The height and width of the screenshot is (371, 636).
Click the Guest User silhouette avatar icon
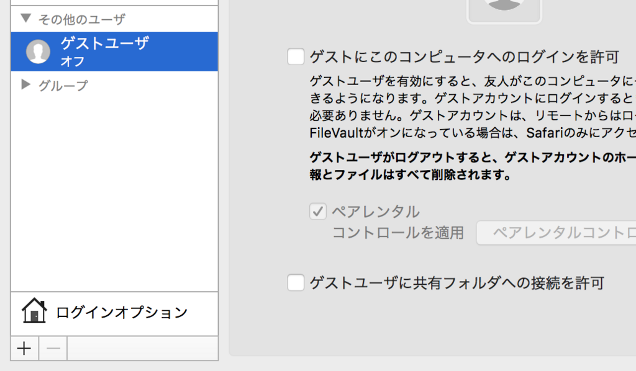pyautogui.click(x=38, y=51)
